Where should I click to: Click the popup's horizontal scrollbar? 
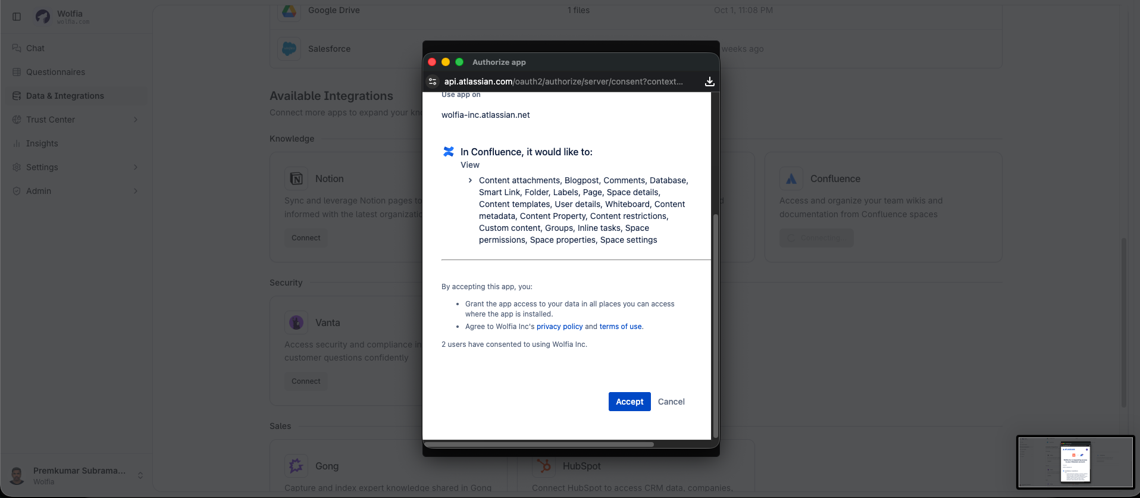[x=538, y=444]
